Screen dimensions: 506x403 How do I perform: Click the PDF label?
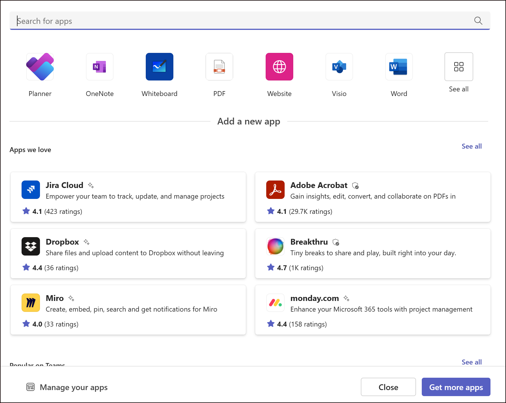219,94
